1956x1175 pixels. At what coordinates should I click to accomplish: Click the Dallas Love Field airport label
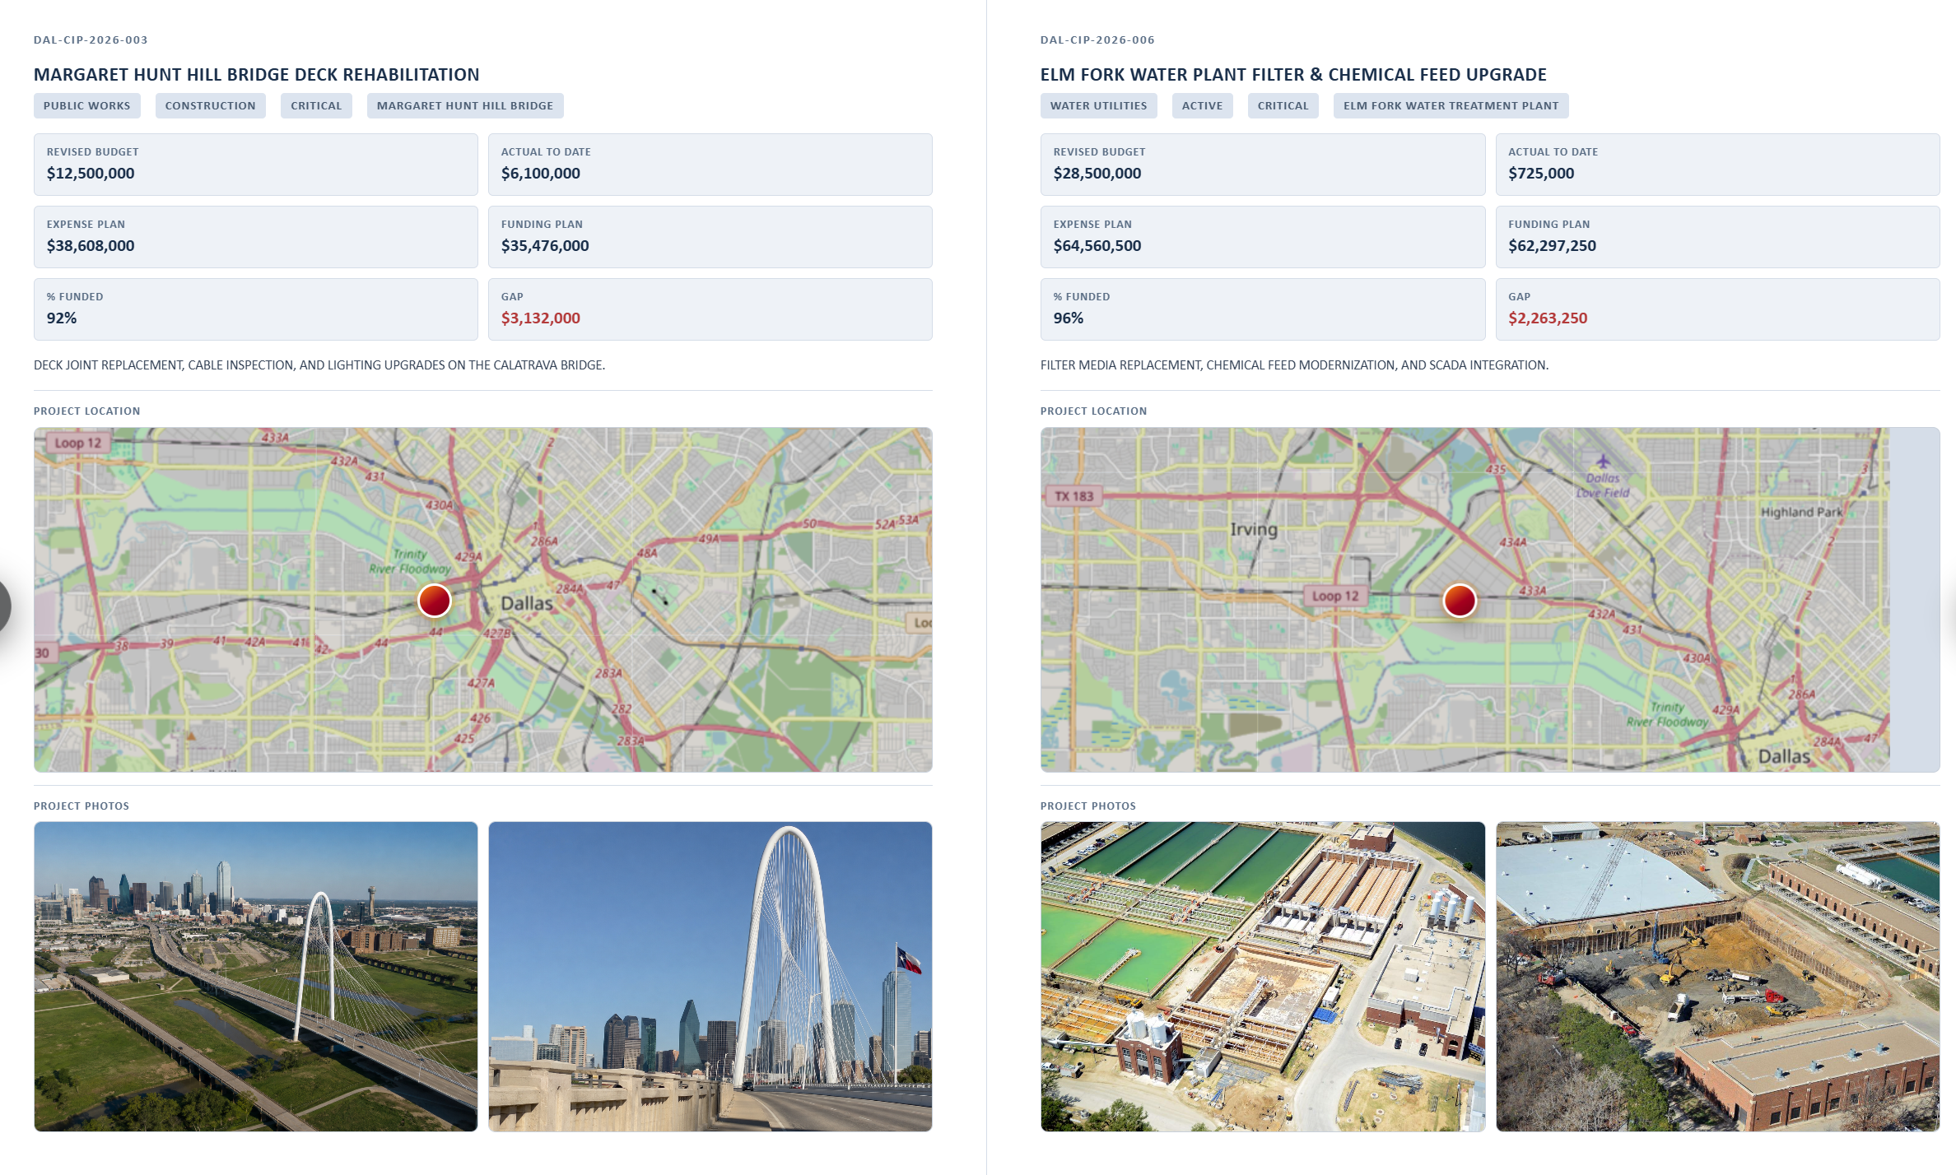click(1603, 485)
